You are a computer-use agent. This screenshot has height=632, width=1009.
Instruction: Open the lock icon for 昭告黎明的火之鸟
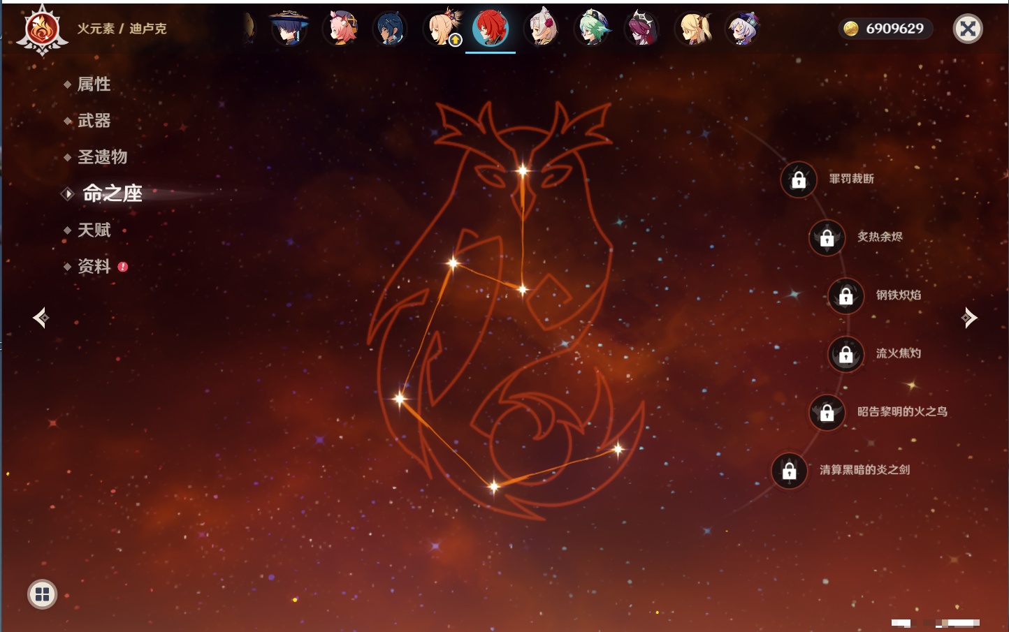point(827,413)
